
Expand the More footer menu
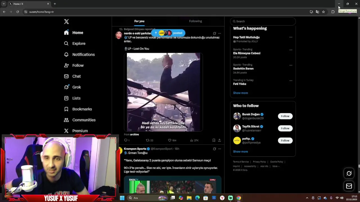[276, 166]
